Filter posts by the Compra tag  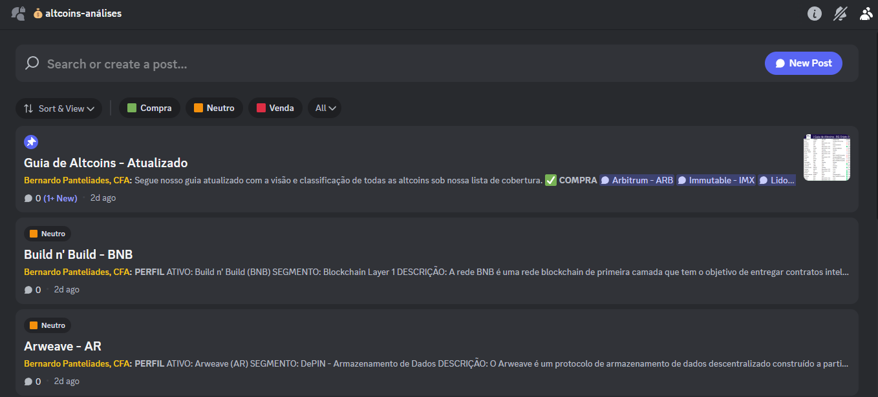click(x=149, y=108)
